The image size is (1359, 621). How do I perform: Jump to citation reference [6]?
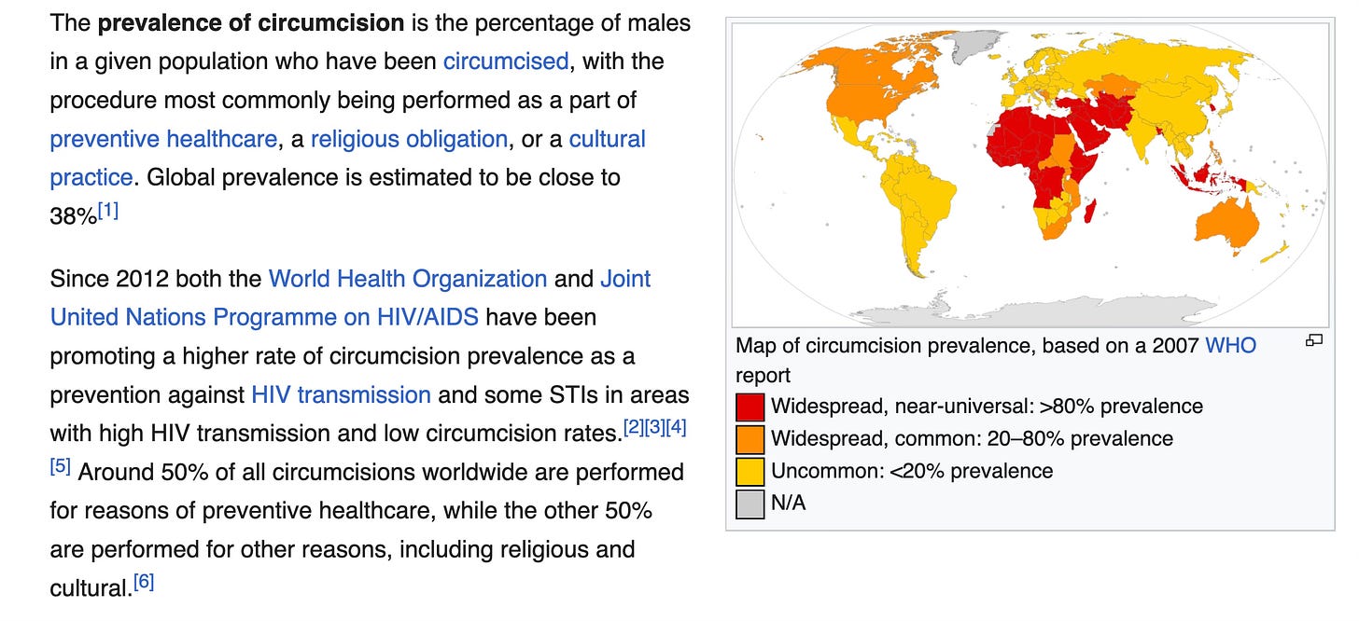pyautogui.click(x=144, y=582)
